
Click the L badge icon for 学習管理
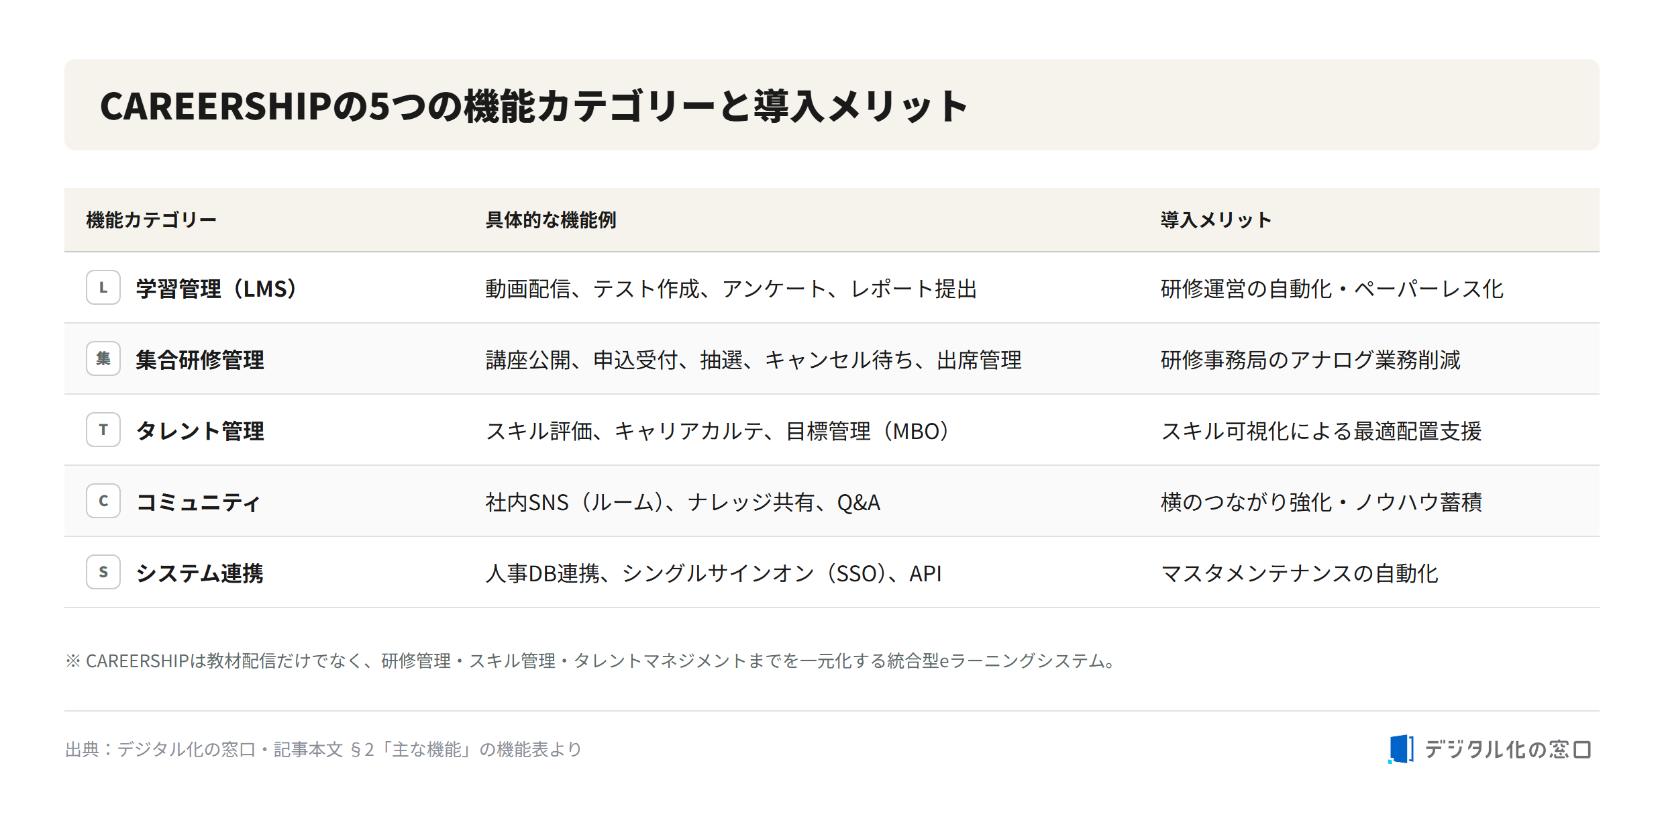pos(103,287)
